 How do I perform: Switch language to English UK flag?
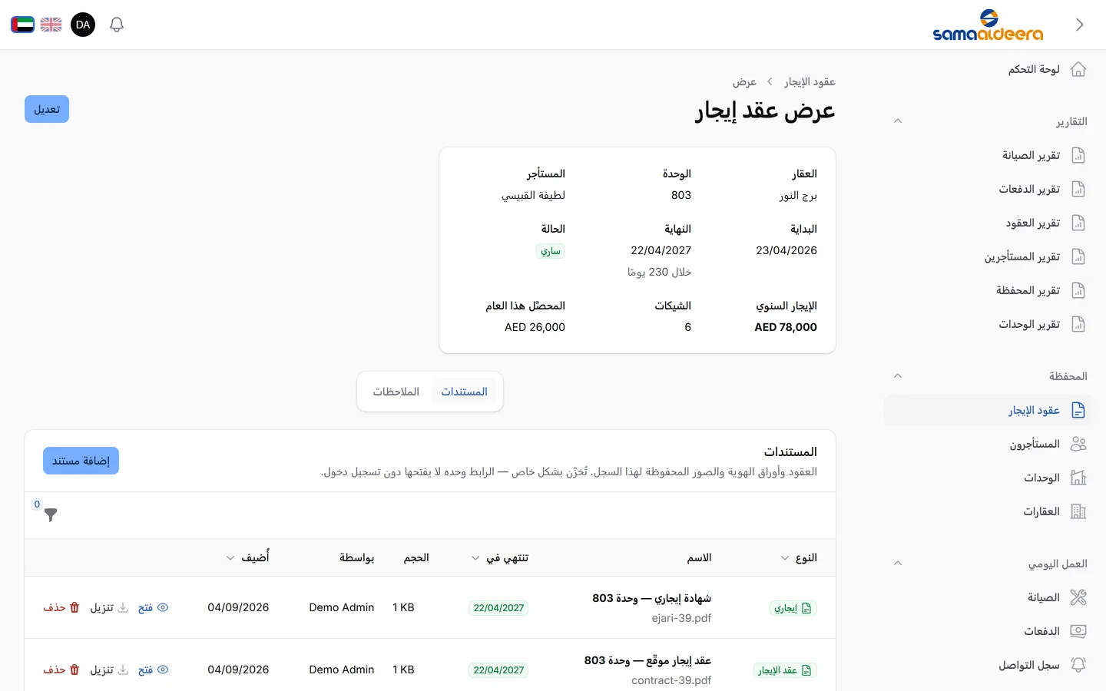click(x=51, y=25)
